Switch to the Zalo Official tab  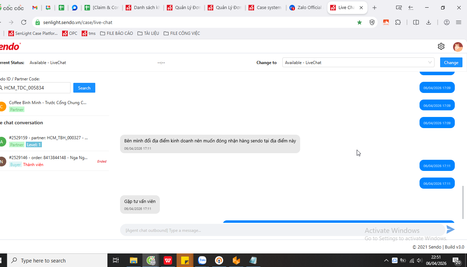point(306,8)
